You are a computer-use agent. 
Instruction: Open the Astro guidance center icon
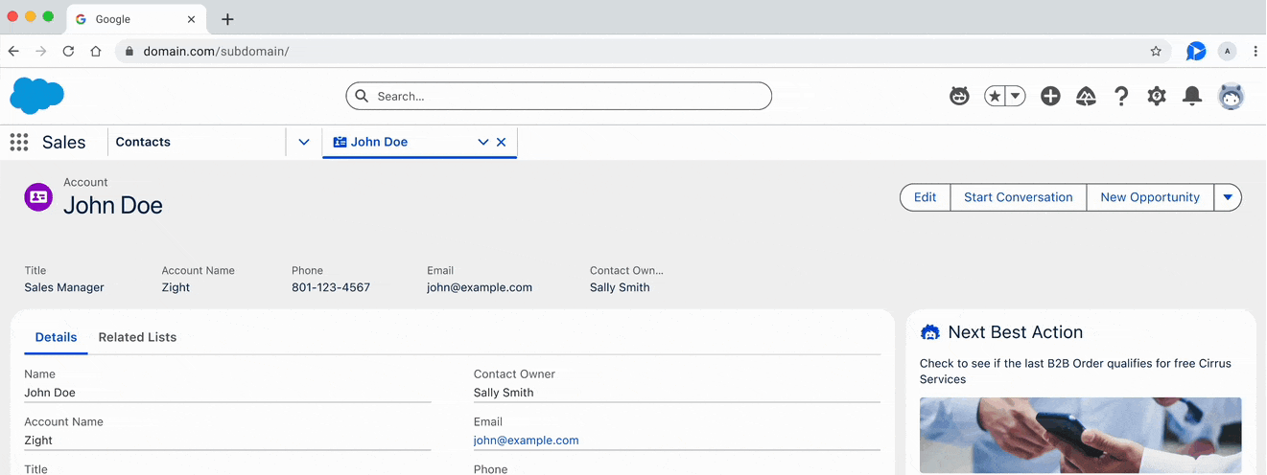click(959, 96)
